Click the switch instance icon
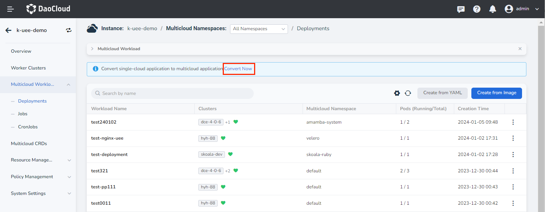 coord(69,30)
